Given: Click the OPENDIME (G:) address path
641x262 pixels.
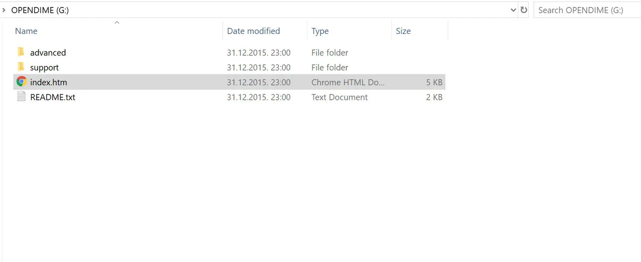Looking at the screenshot, I should pos(40,10).
